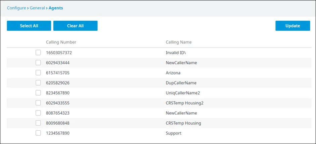
Task: Open the Agents breadcrumb link
Action: tap(56, 8)
